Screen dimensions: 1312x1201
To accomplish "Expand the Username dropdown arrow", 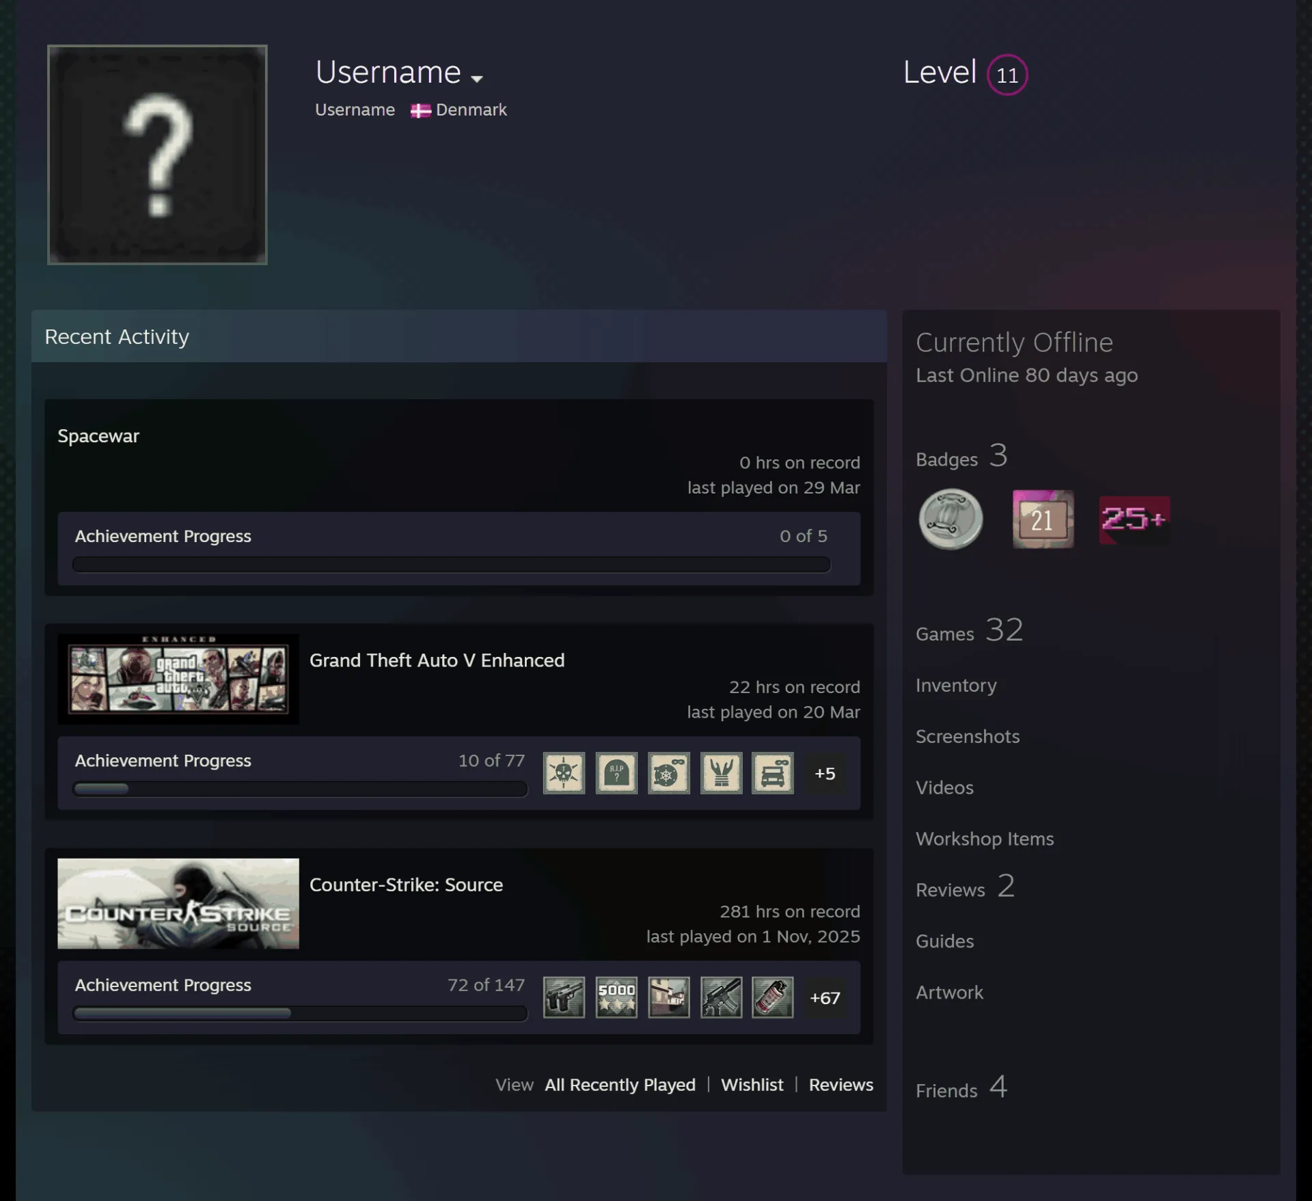I will (x=477, y=79).
